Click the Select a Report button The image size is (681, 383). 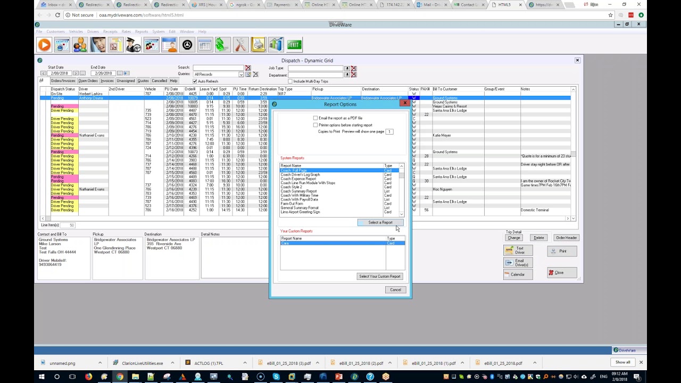pos(380,223)
